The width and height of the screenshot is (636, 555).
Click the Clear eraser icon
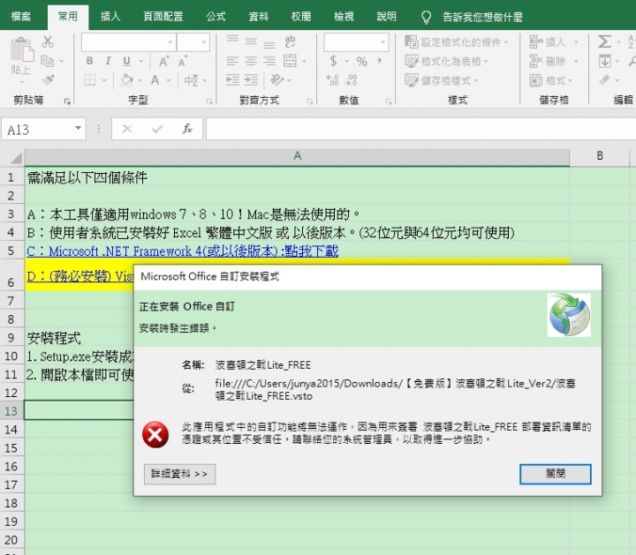pyautogui.click(x=605, y=79)
